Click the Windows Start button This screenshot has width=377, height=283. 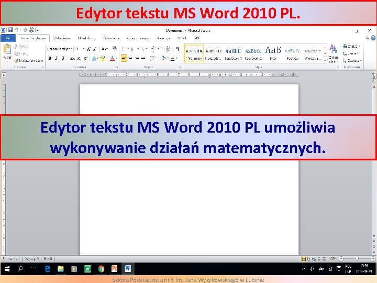click(7, 269)
